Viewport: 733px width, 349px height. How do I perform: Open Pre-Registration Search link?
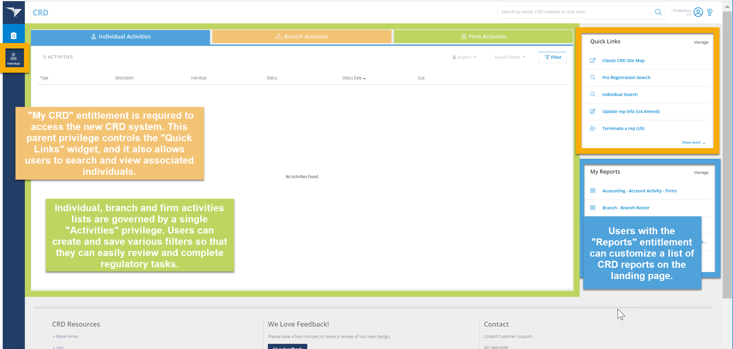tap(626, 78)
